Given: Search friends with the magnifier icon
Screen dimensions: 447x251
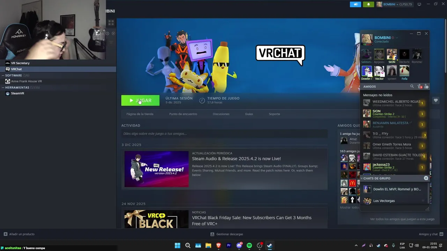Looking at the screenshot, I should [x=412, y=86].
